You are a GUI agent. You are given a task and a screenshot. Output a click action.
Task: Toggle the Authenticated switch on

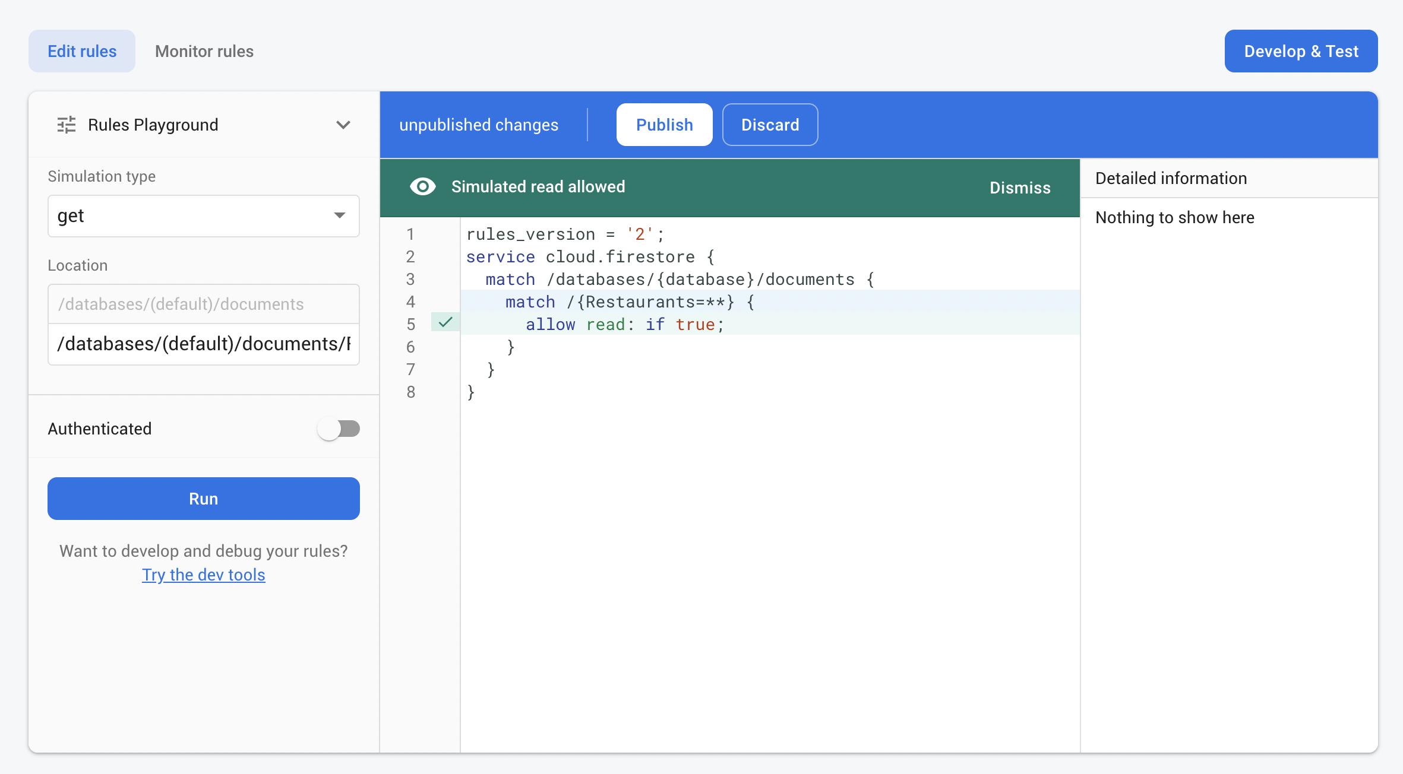(339, 429)
